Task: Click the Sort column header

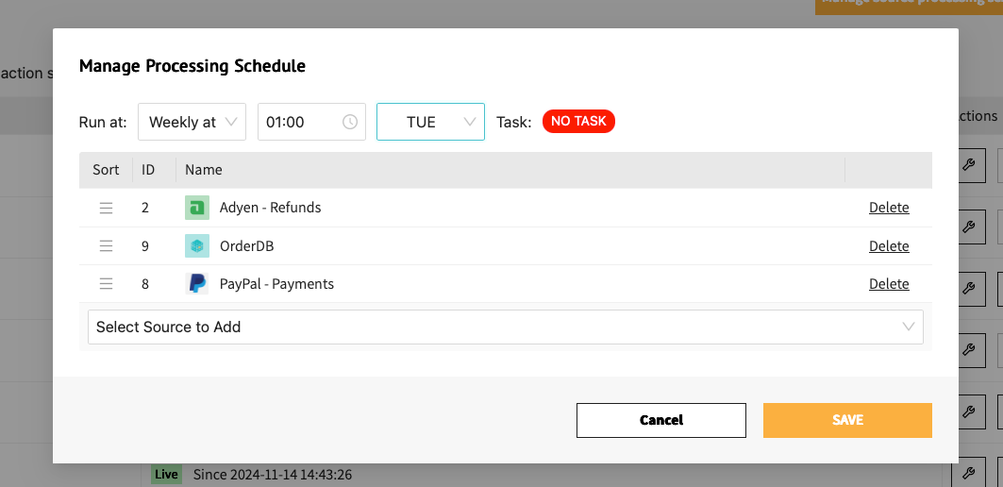Action: click(x=106, y=170)
